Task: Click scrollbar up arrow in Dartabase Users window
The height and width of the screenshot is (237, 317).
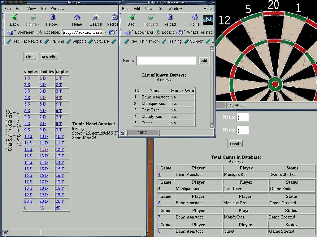Action: pyautogui.click(x=212, y=48)
